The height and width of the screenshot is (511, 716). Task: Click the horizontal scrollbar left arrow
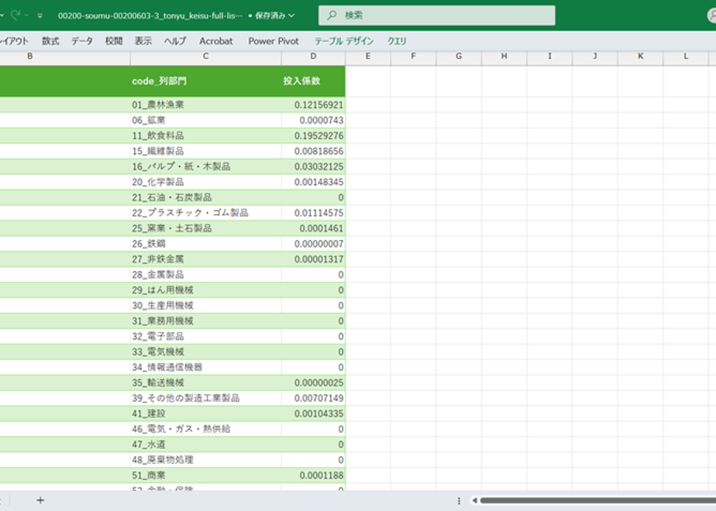pyautogui.click(x=475, y=500)
